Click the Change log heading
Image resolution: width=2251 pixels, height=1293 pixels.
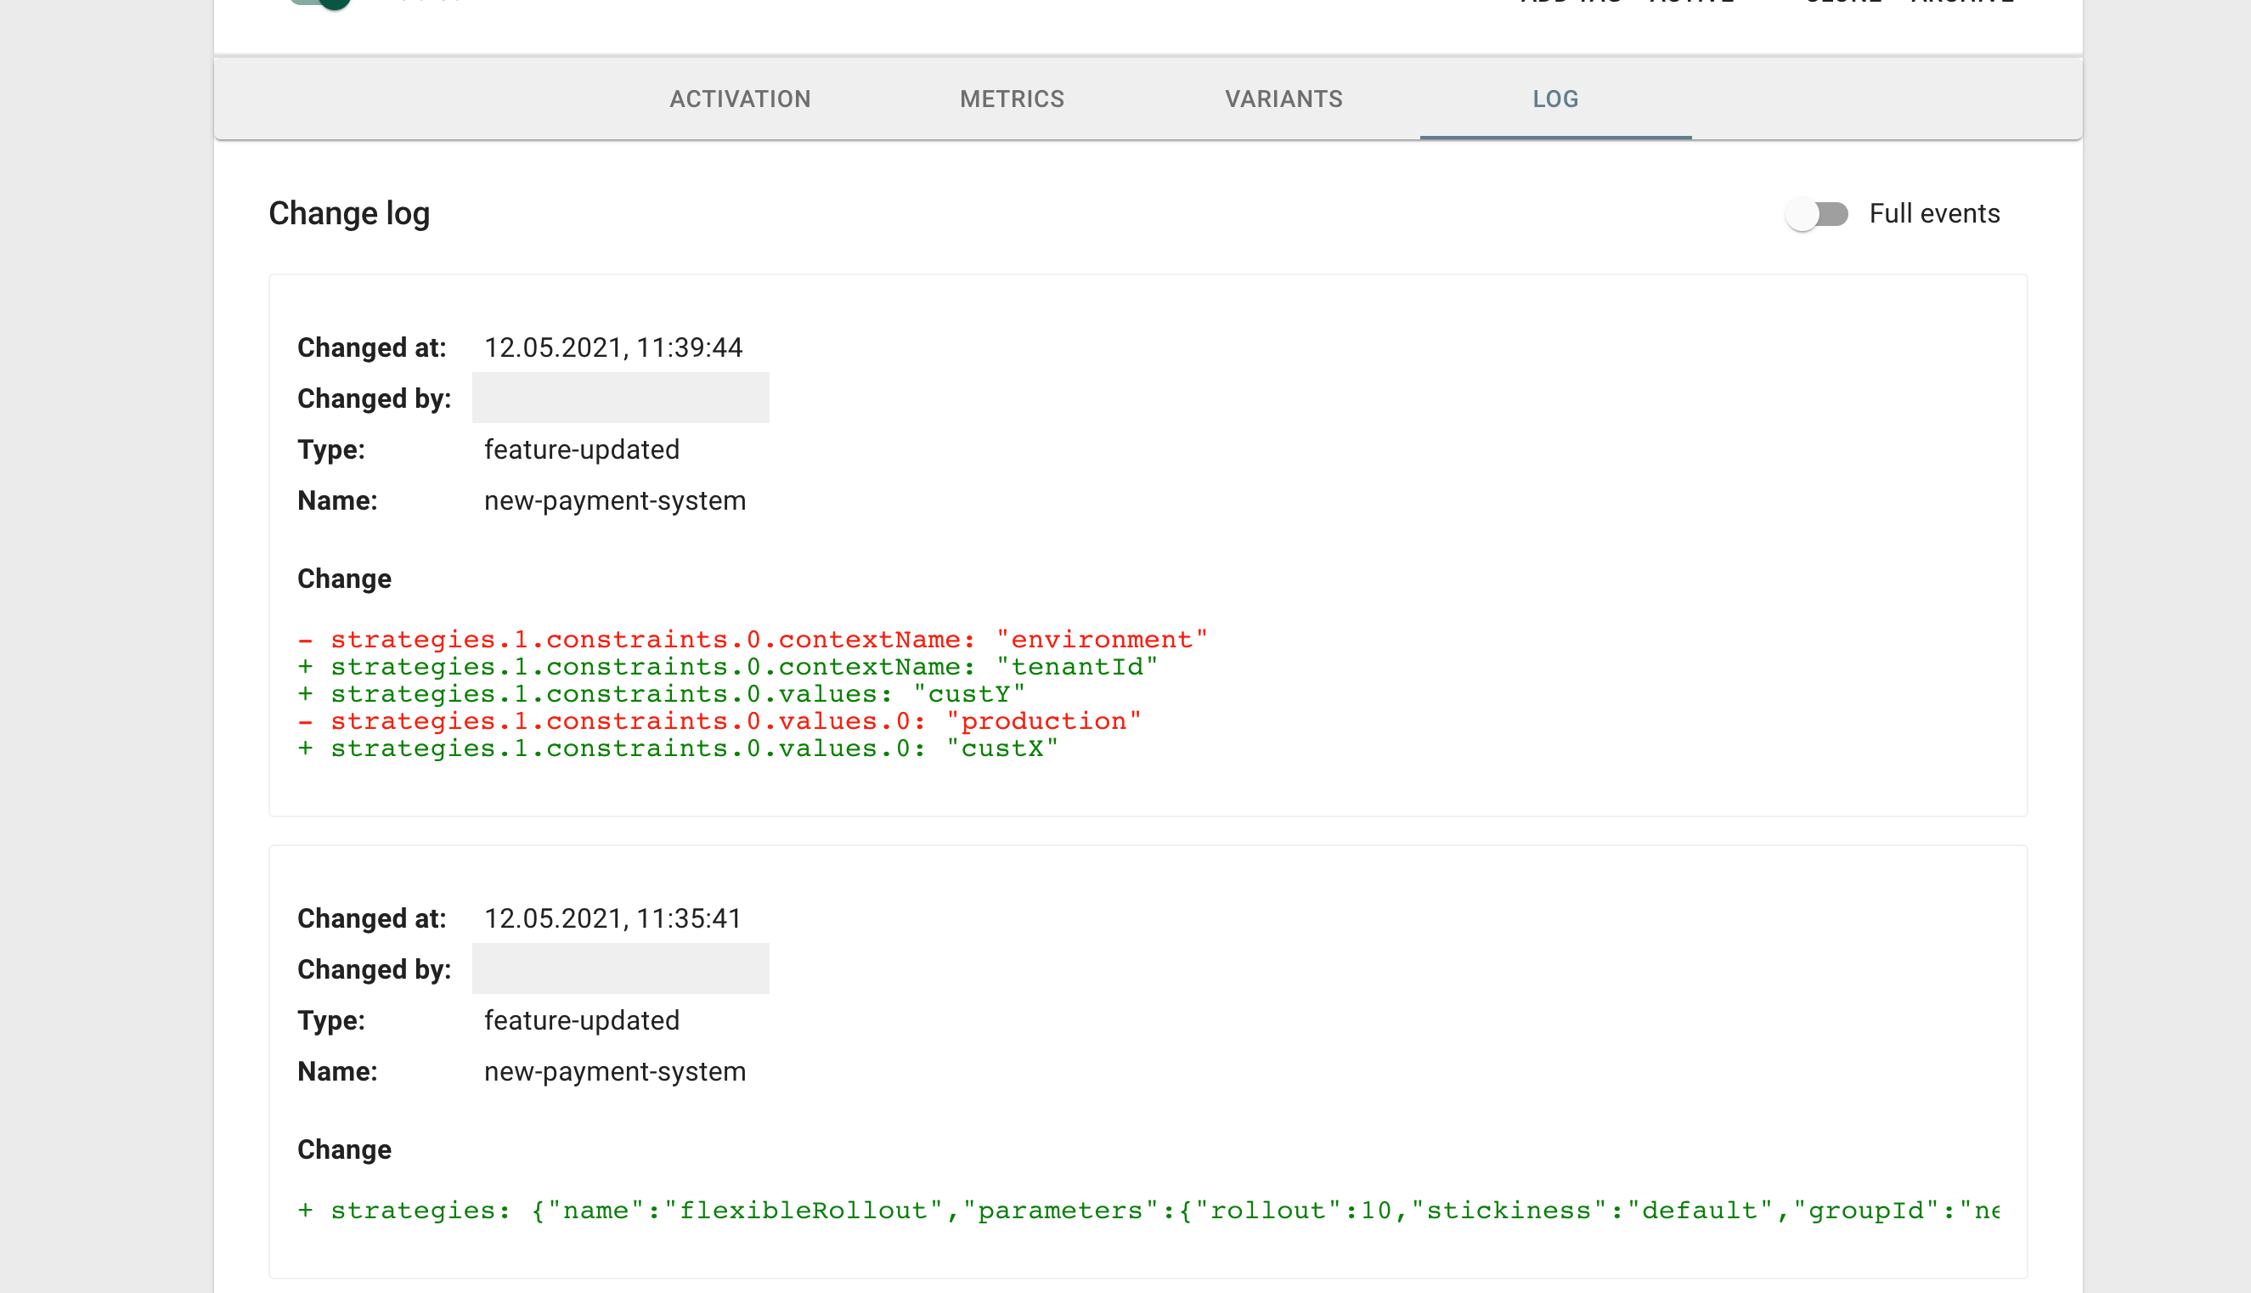point(349,214)
